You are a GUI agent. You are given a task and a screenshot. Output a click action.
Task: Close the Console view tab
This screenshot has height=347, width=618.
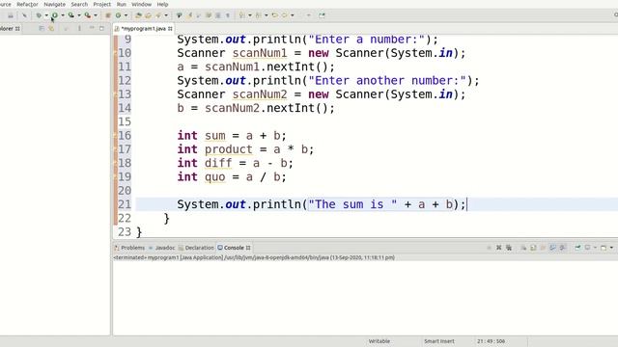tap(248, 248)
